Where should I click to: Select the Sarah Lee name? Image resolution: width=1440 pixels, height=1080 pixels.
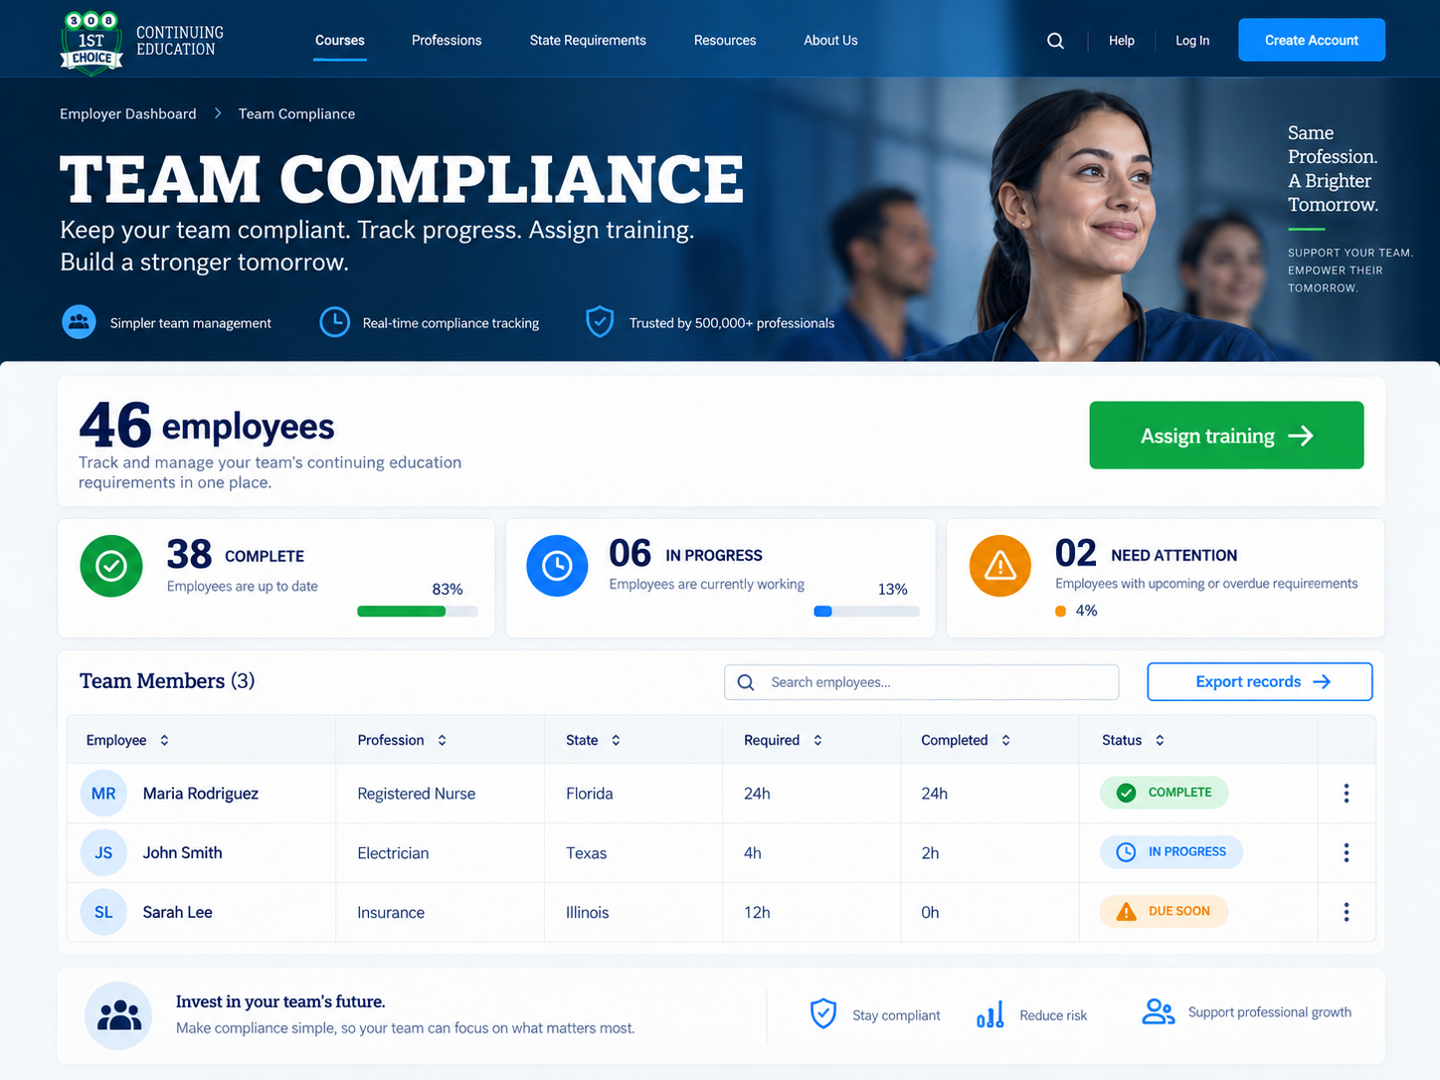(177, 912)
